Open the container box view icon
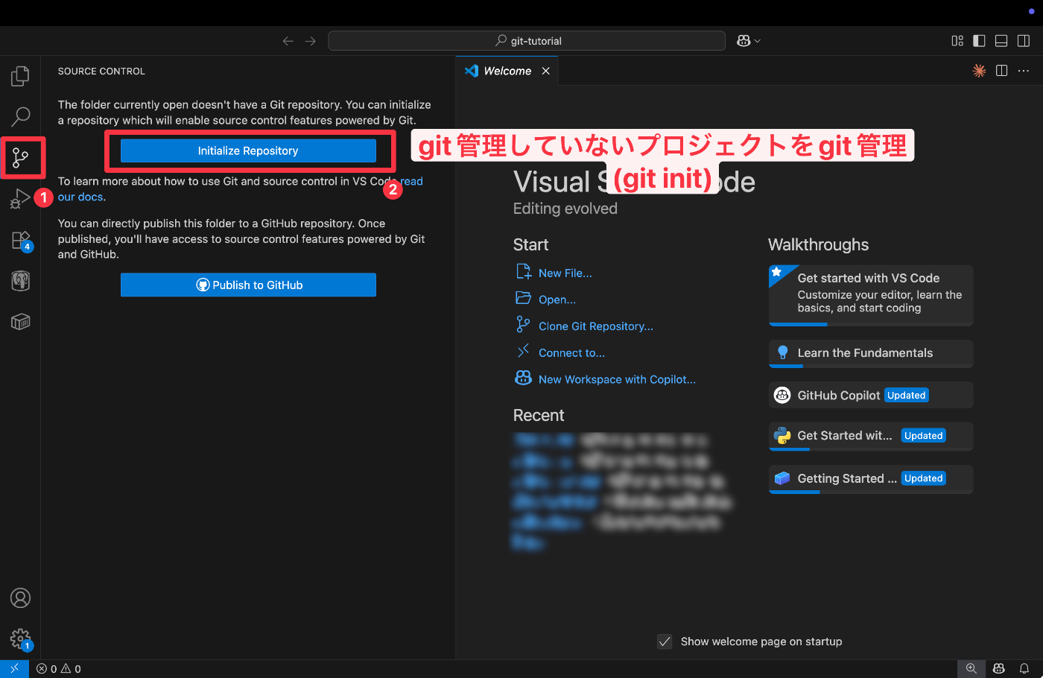Image resolution: width=1043 pixels, height=678 pixels. (x=20, y=322)
